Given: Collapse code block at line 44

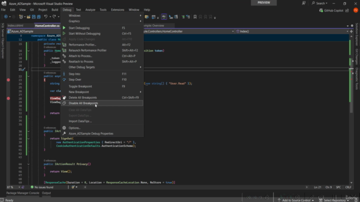Looking at the screenshot, I should 29,164.
